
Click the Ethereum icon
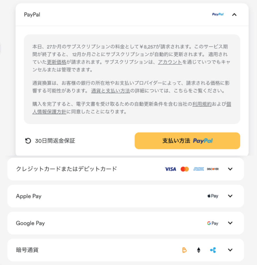pos(199,250)
